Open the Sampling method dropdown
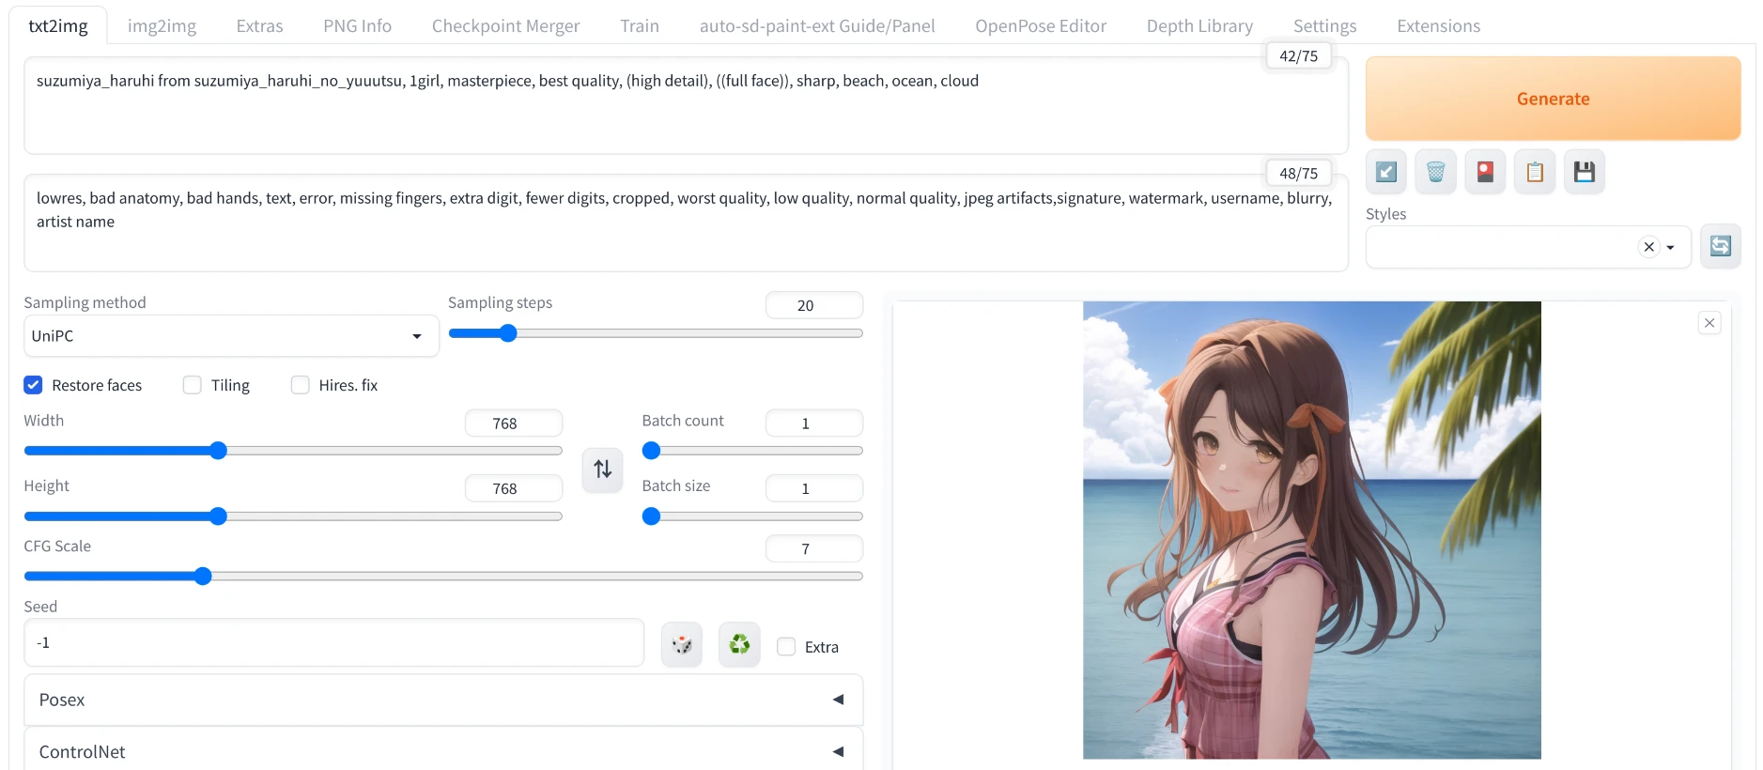This screenshot has width=1763, height=770. pyautogui.click(x=231, y=336)
